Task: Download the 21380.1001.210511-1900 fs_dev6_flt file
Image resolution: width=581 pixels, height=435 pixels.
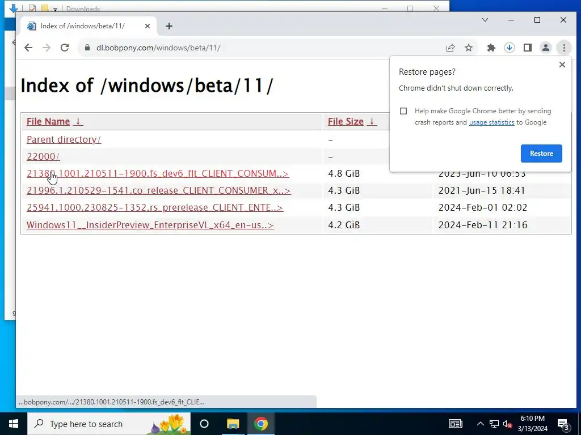Action: (x=158, y=173)
